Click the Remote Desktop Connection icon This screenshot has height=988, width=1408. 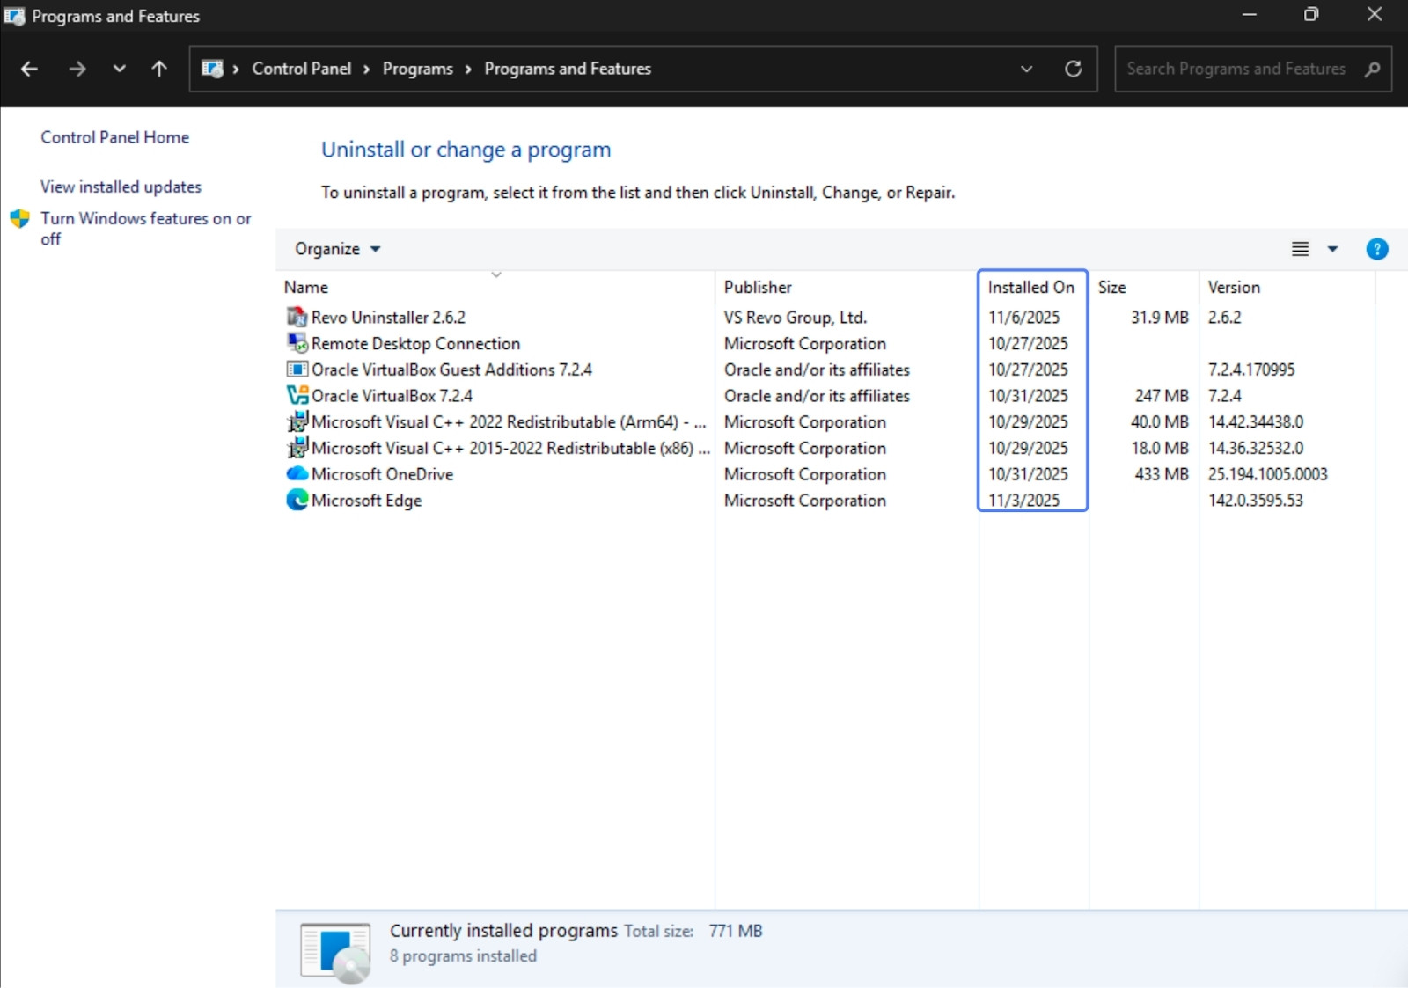(297, 343)
